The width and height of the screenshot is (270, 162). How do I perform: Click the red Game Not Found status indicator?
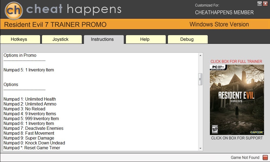(265, 157)
